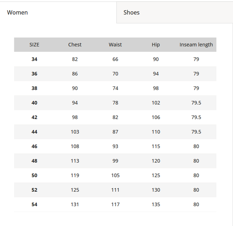The height and width of the screenshot is (226, 233).
Task: Click the Hip column header
Action: pyautogui.click(x=156, y=45)
